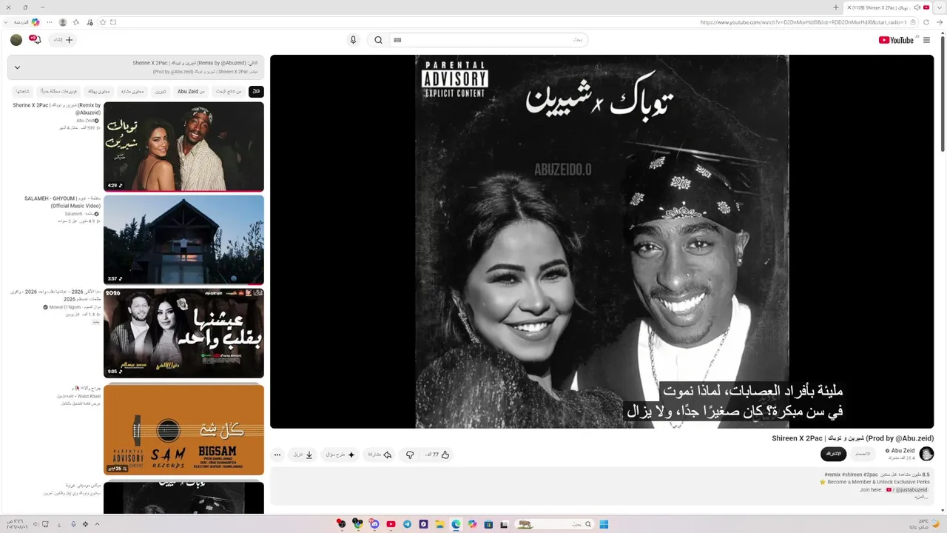Select the شيرين filter chip

161,92
